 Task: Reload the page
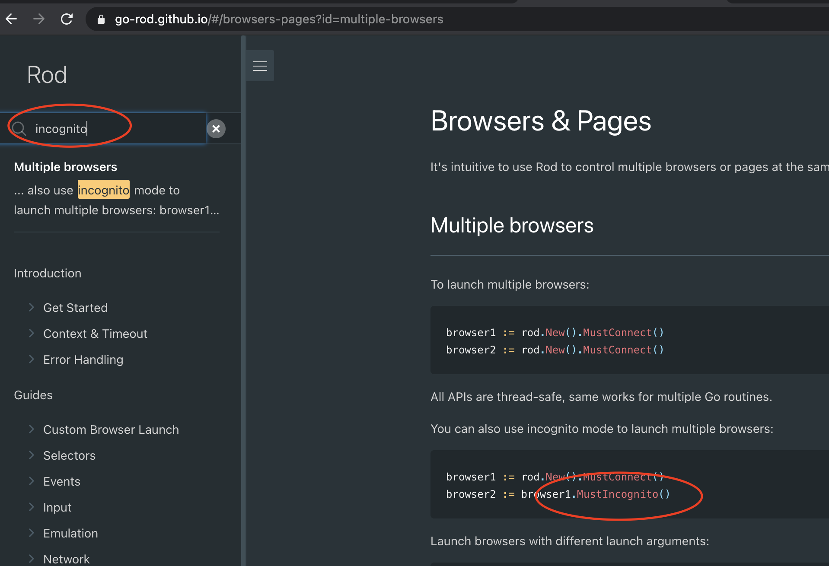tap(67, 19)
